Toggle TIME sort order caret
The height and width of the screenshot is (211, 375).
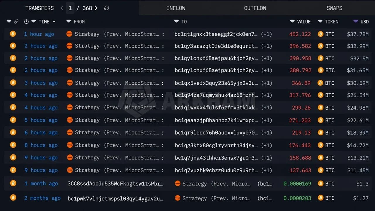point(54,22)
